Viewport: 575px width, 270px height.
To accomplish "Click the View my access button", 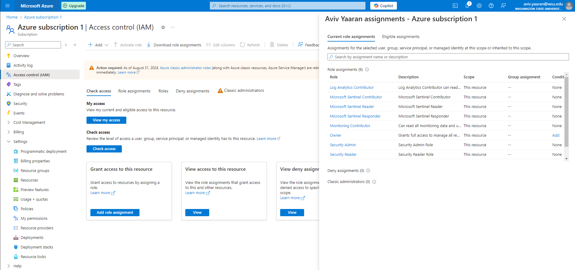I will (106, 120).
